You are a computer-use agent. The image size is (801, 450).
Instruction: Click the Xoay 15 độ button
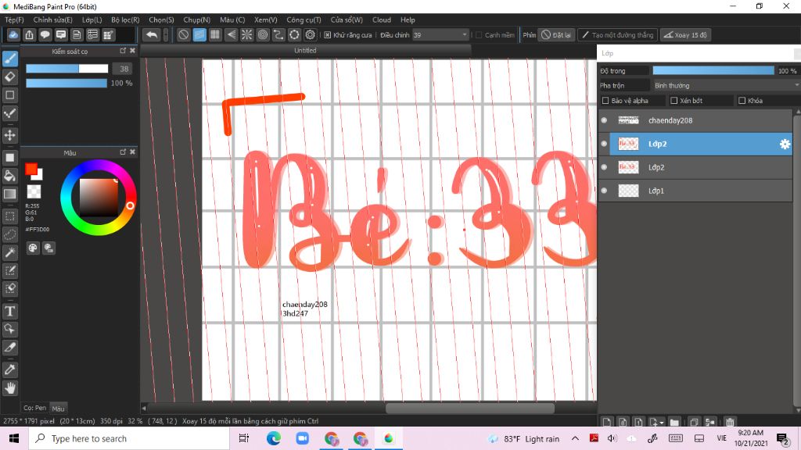tap(685, 34)
